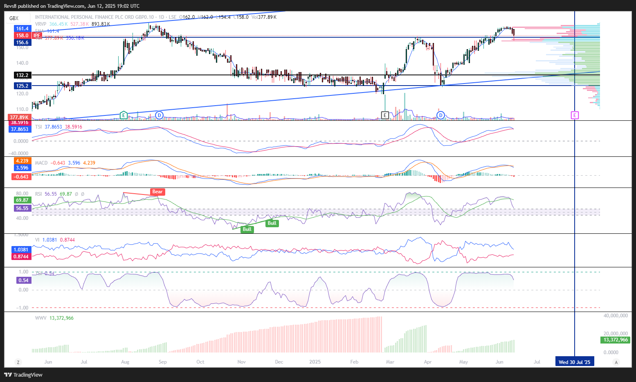Click the green E earnings marker near August
The image size is (636, 382).
coord(124,115)
